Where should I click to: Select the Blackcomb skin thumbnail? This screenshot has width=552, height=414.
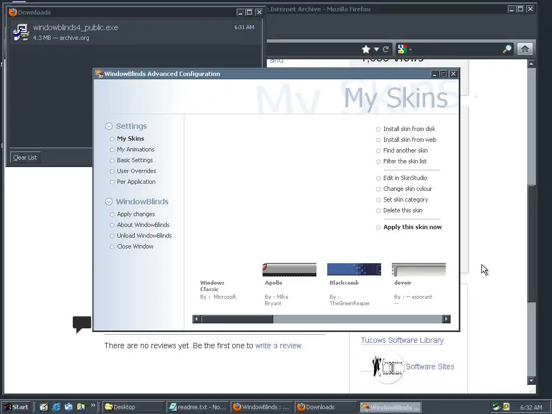pos(354,270)
